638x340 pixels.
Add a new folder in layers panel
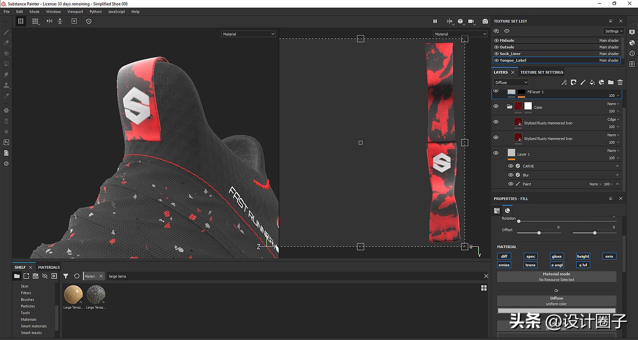[x=611, y=82]
